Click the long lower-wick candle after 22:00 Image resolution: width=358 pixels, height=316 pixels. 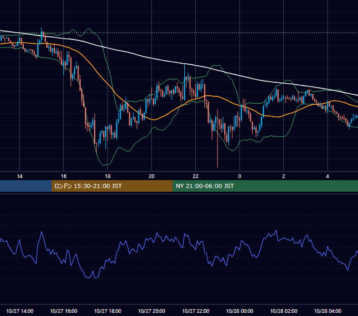tap(217, 139)
